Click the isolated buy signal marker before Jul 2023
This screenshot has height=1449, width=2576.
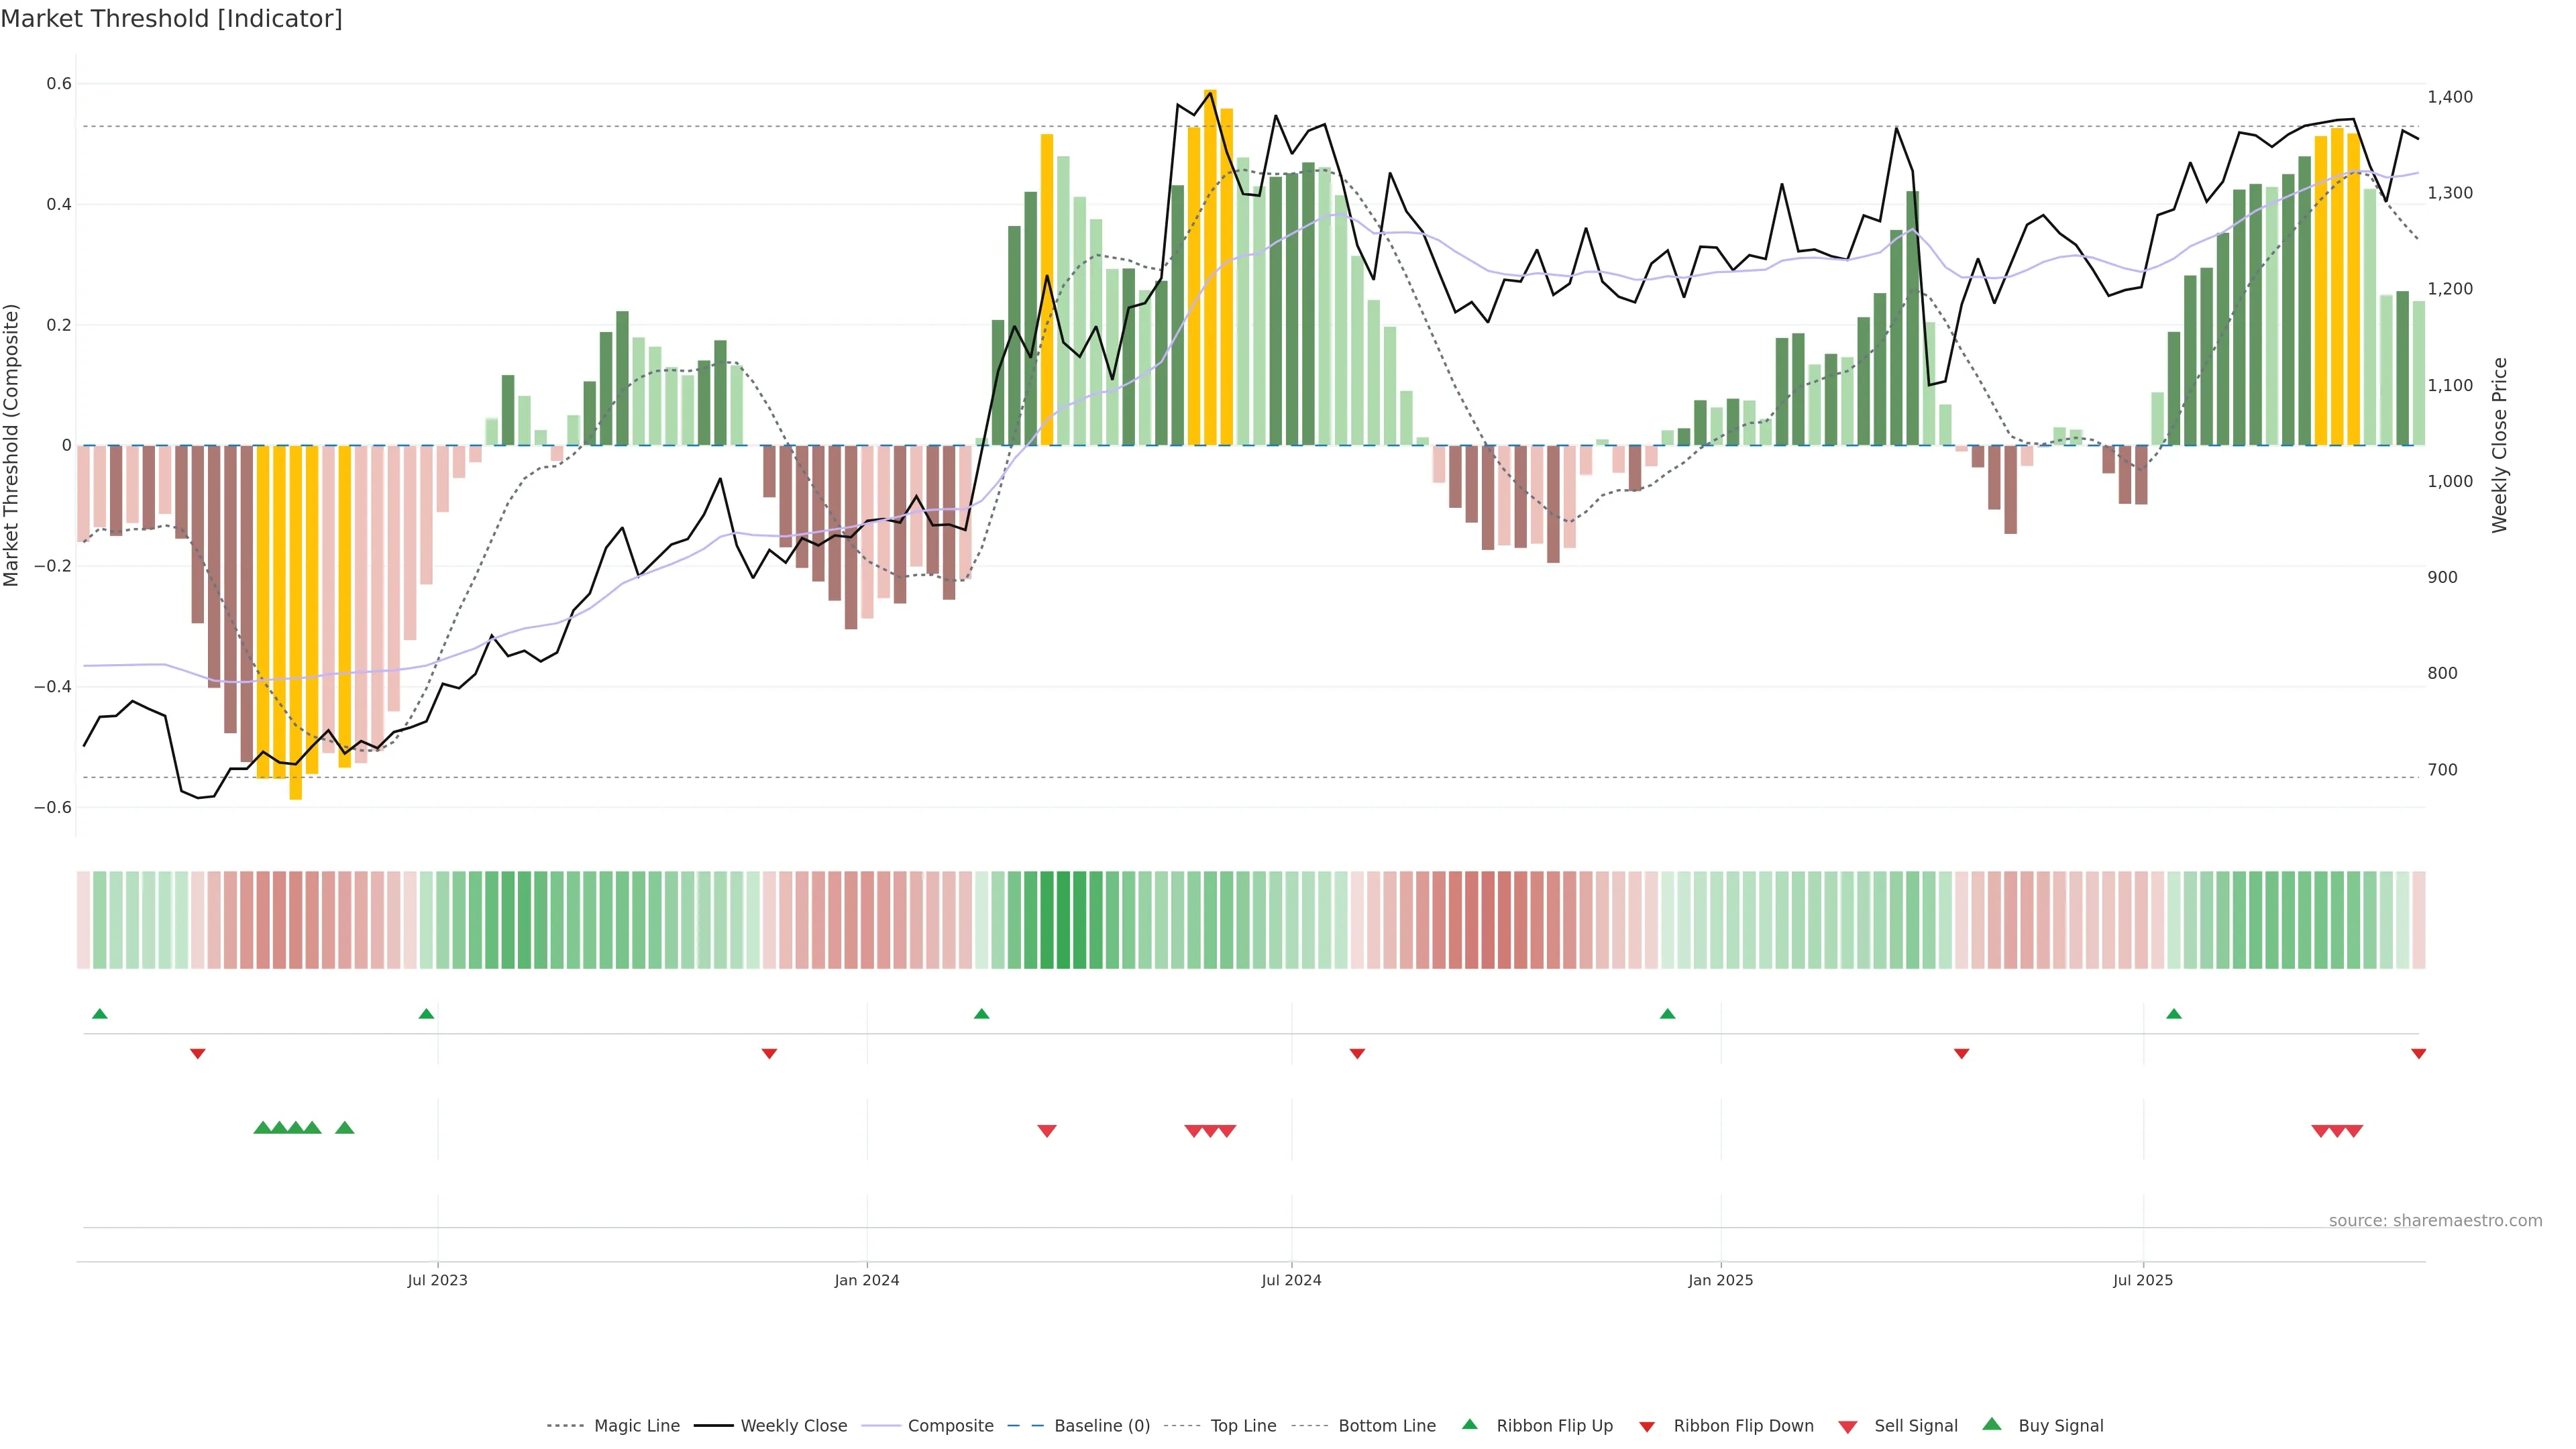[345, 1128]
